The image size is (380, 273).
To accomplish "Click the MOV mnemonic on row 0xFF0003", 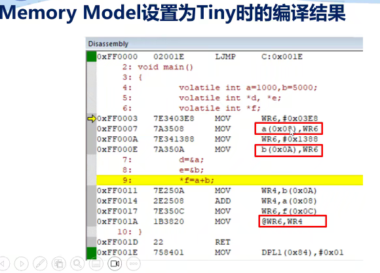I will [x=223, y=118].
